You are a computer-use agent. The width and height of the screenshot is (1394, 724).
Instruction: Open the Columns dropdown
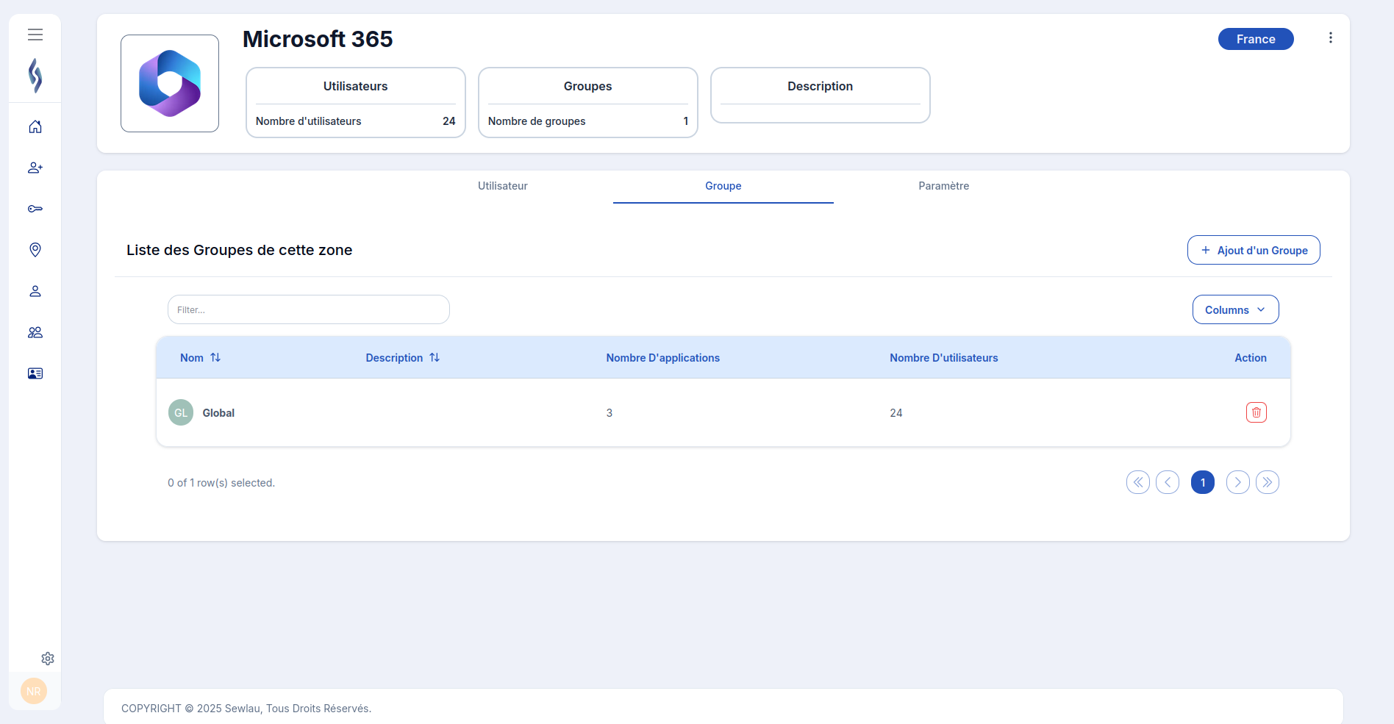click(x=1234, y=309)
